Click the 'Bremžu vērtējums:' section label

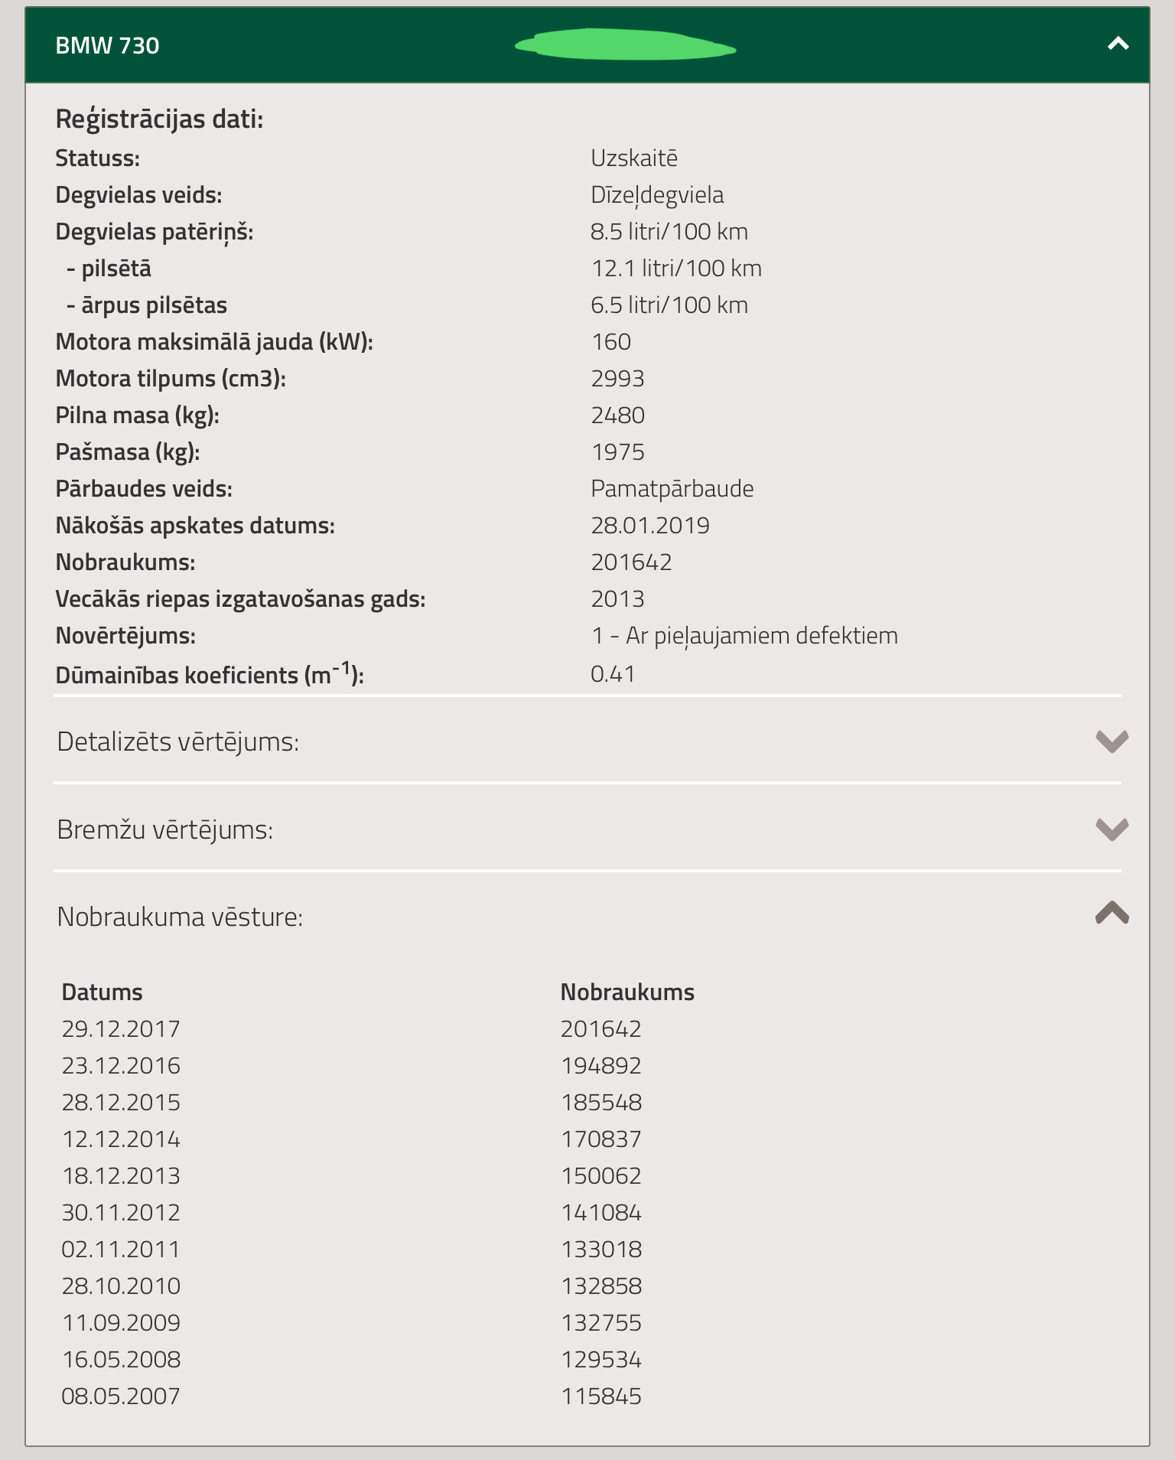(164, 829)
